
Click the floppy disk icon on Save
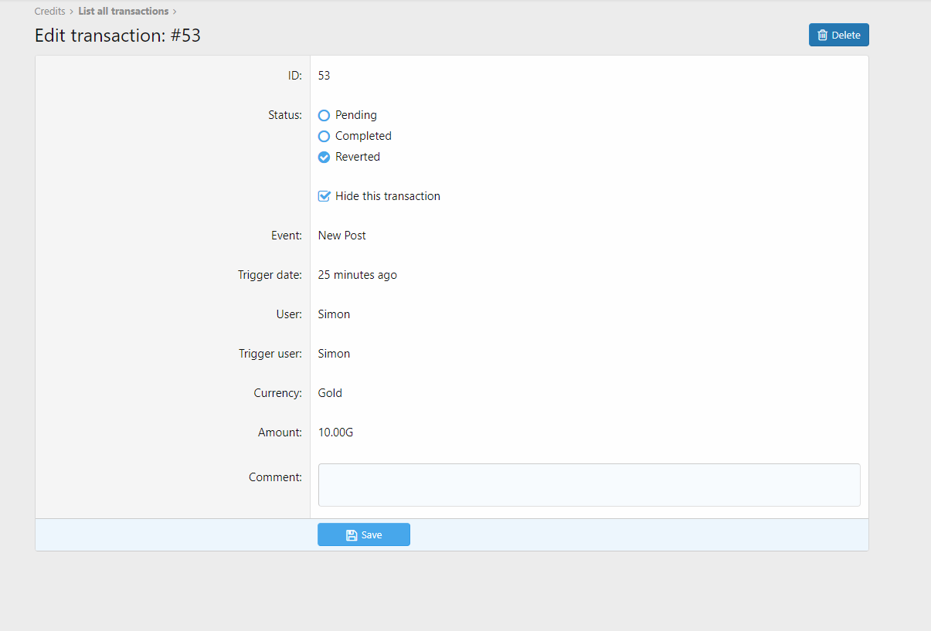pos(352,535)
